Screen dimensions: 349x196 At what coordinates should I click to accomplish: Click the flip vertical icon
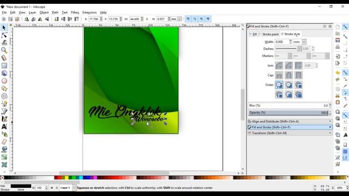coord(47,19)
